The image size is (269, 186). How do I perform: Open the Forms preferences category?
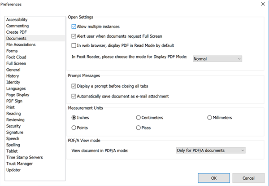(x=35, y=51)
